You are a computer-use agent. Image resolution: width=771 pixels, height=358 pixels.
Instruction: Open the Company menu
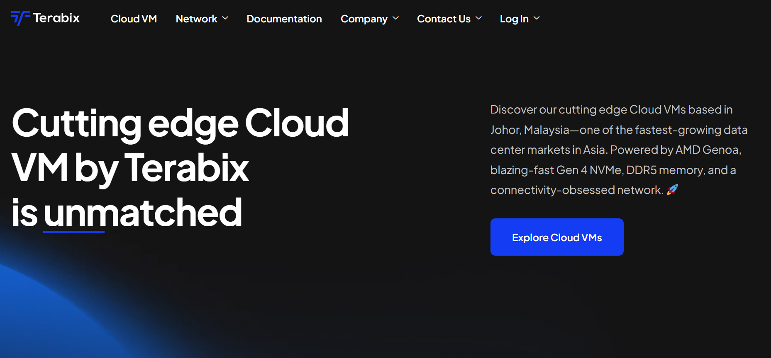pos(364,19)
